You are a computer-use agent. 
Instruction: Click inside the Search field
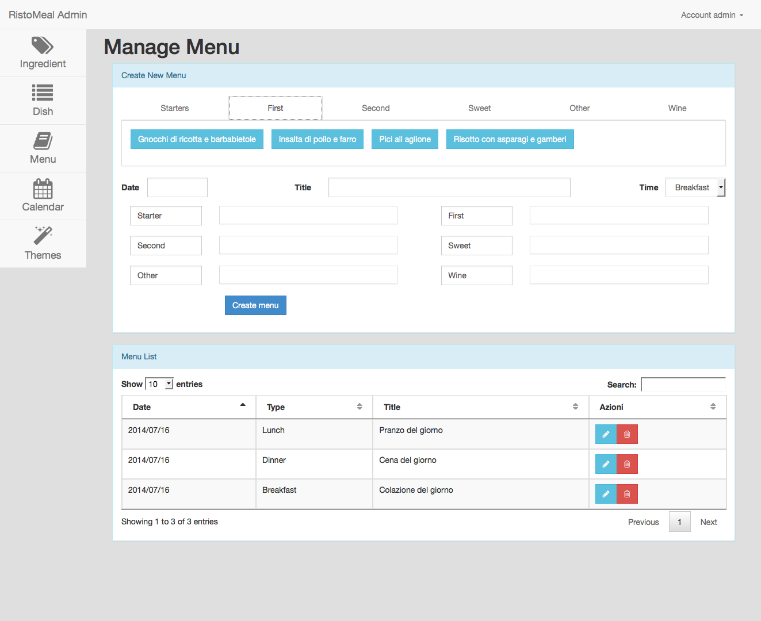coord(683,384)
